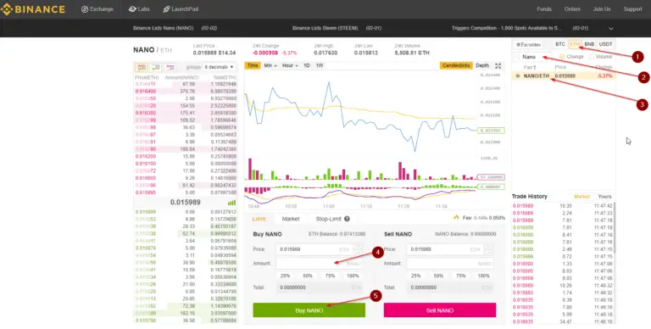
Task: Star the NANO/ETH pair as favorite
Action: click(x=517, y=76)
